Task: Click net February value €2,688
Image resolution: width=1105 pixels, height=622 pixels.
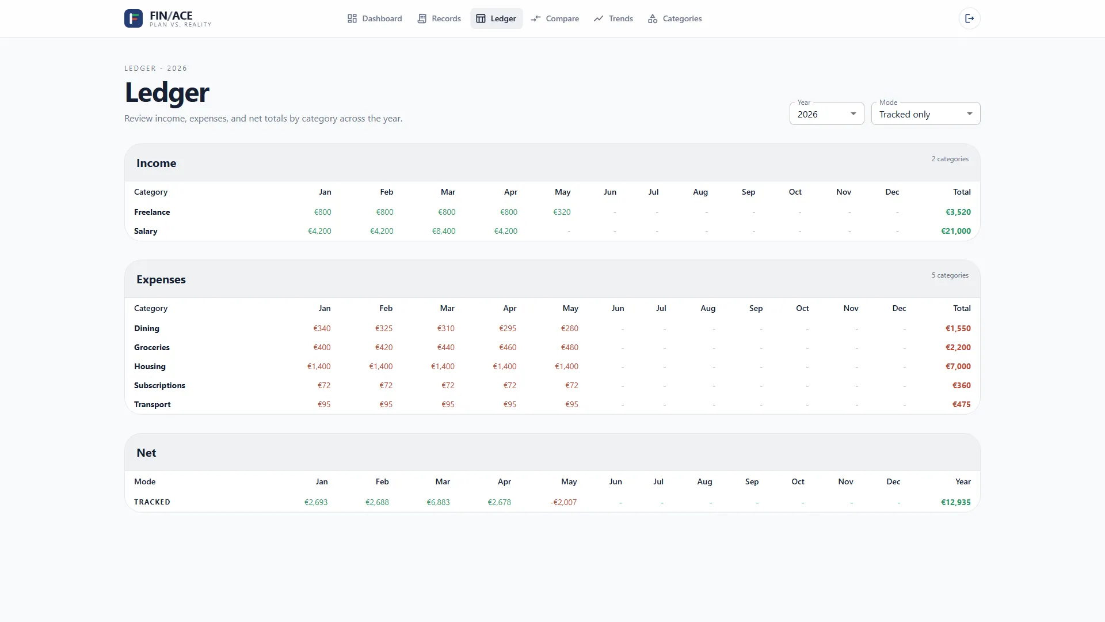Action: click(377, 502)
